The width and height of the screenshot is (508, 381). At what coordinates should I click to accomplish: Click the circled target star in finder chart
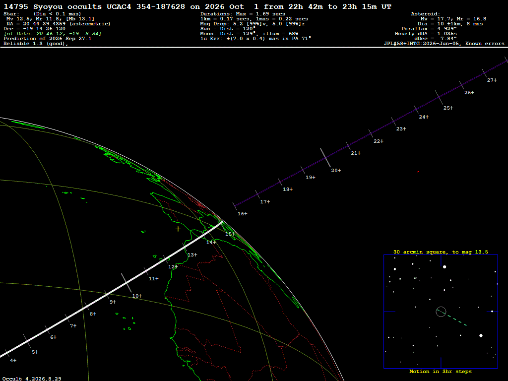(x=441, y=312)
